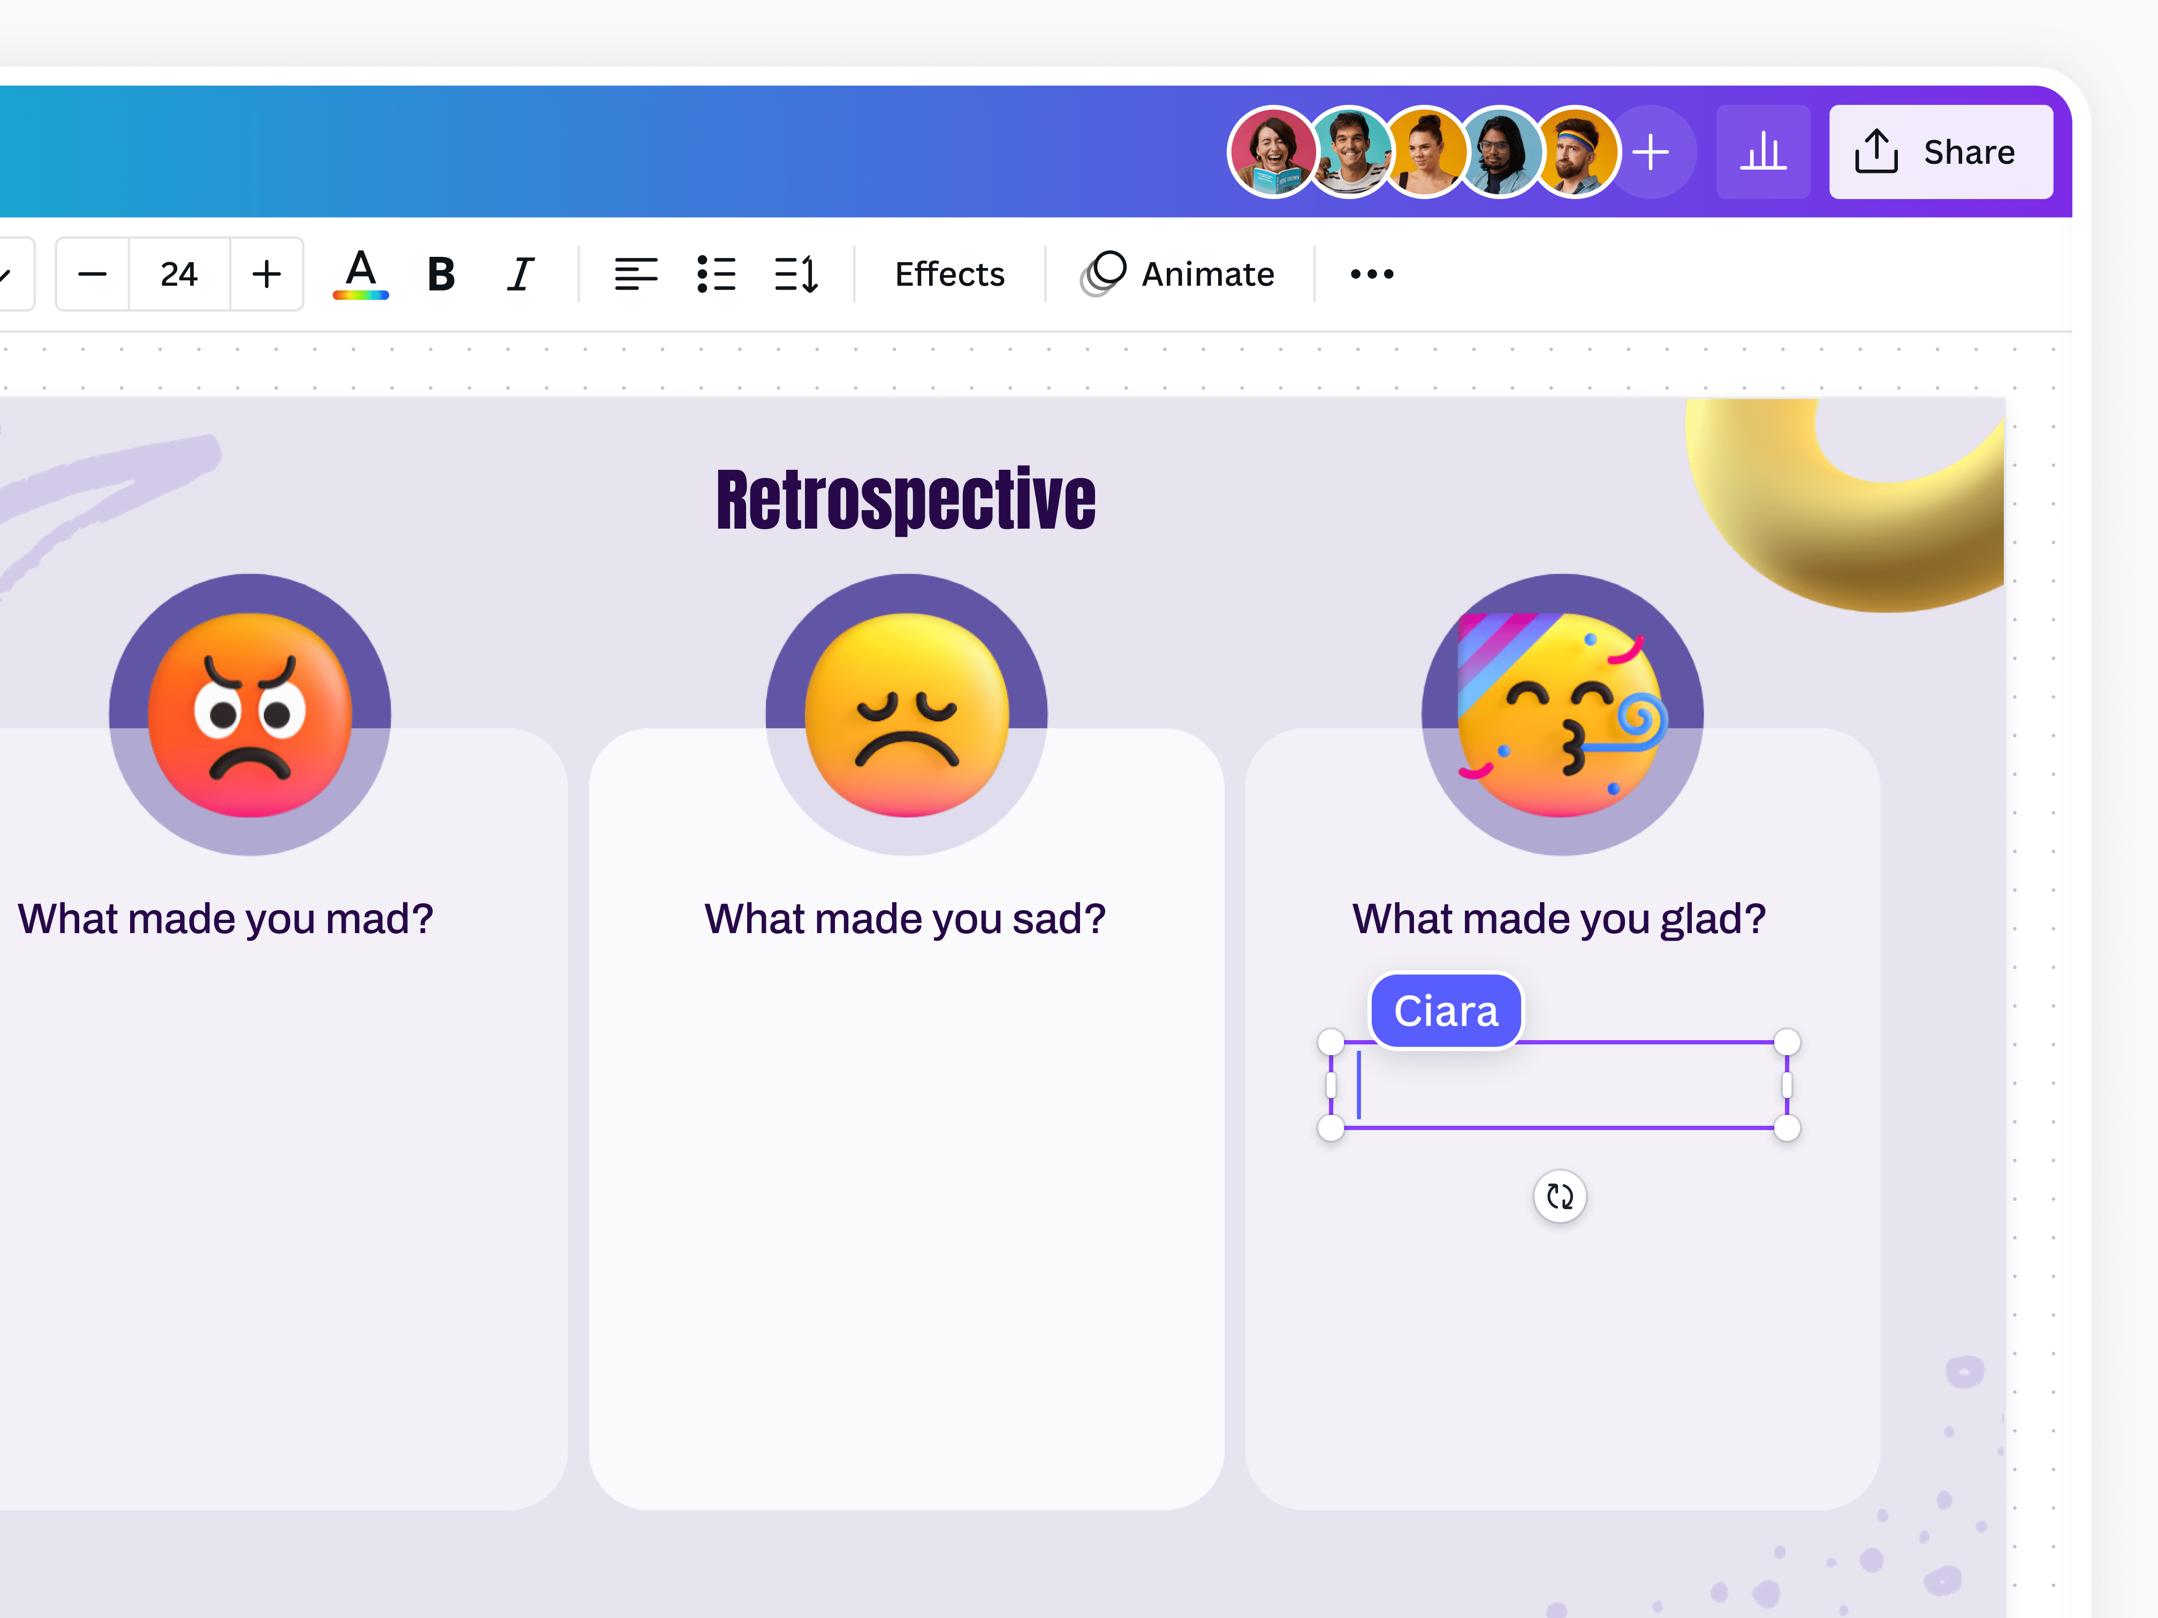Open line spacing options
2158x1618 pixels.
coord(795,274)
